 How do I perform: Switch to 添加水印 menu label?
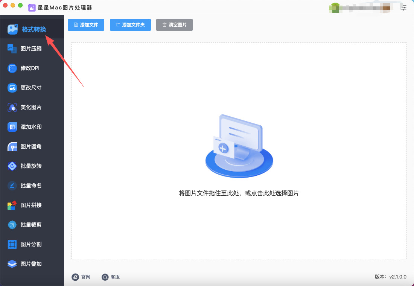point(31,127)
